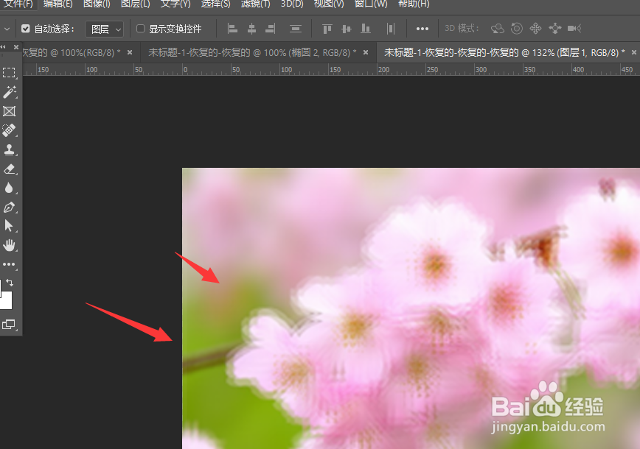
Task: Select the Eraser tool
Action: (9, 169)
